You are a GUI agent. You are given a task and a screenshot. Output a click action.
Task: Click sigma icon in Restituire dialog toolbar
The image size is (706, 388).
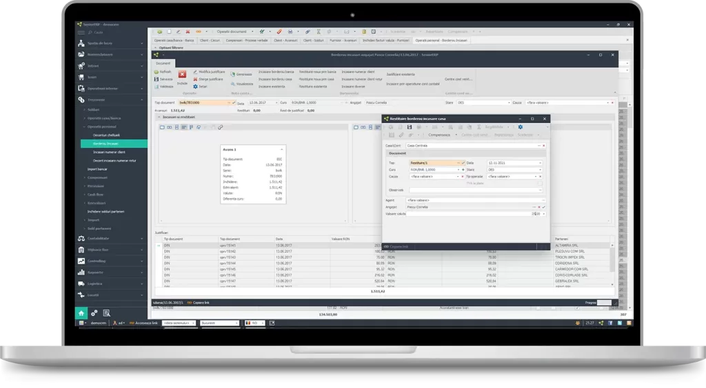pyautogui.click(x=478, y=127)
